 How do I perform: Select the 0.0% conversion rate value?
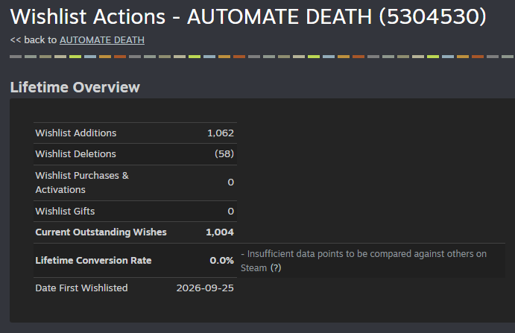[221, 261]
